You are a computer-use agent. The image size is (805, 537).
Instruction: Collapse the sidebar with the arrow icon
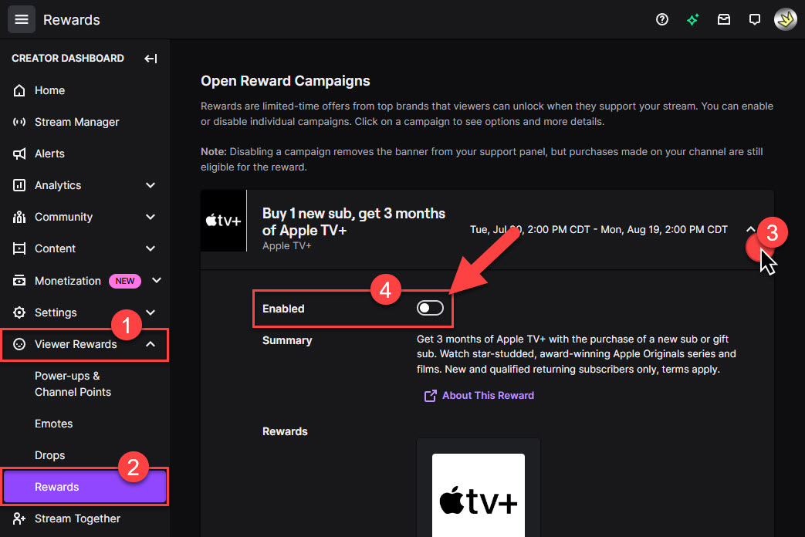click(x=151, y=58)
